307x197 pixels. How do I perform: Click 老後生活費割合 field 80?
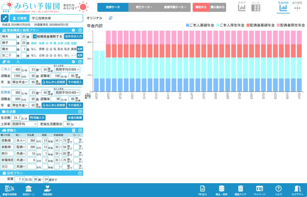click(x=67, y=124)
